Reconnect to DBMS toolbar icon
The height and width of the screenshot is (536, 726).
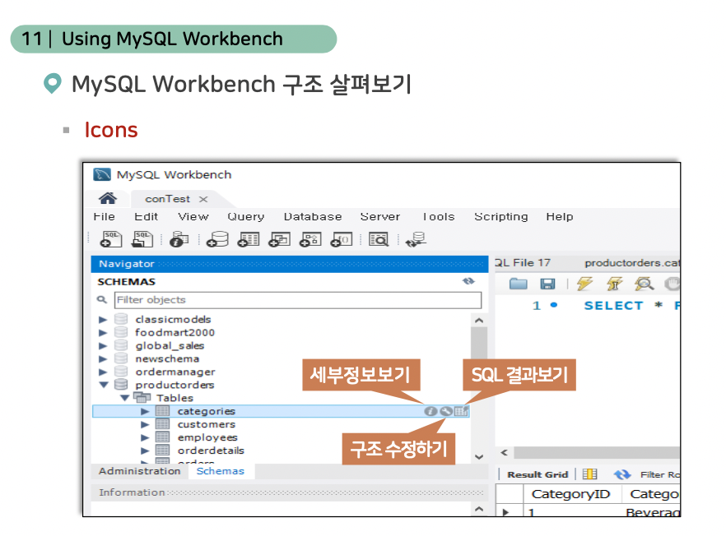[x=416, y=239]
